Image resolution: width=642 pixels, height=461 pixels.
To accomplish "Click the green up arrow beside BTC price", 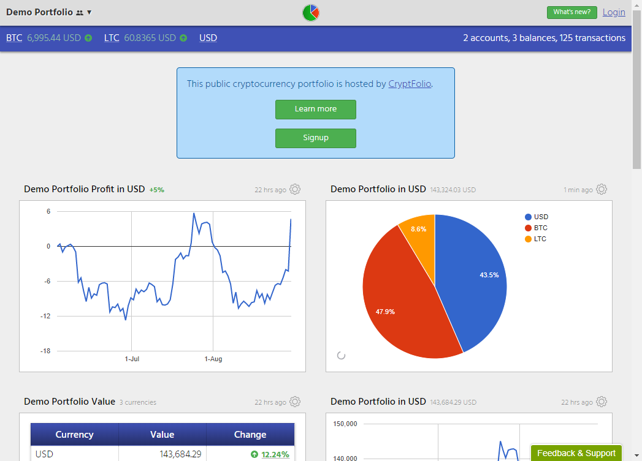I will [88, 38].
